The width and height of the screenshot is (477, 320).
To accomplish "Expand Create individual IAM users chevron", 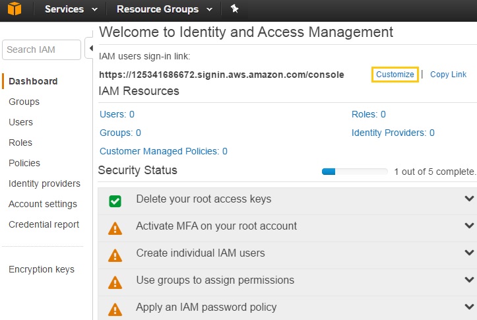I will 469,253.
